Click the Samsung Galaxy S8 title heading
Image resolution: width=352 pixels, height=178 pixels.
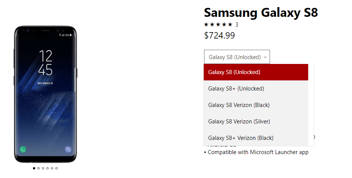point(261,13)
